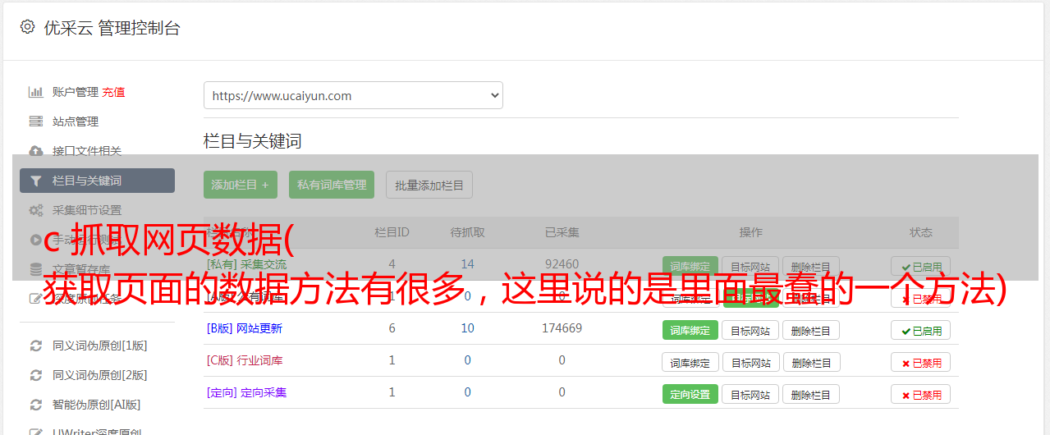Toggle 已启用 status of 采集交流 row
Image resolution: width=1050 pixels, height=435 pixels.
(921, 266)
